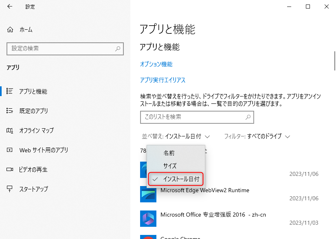Open アプリ実行エイリアス
Screen dimensions: 336x239
click(x=163, y=80)
